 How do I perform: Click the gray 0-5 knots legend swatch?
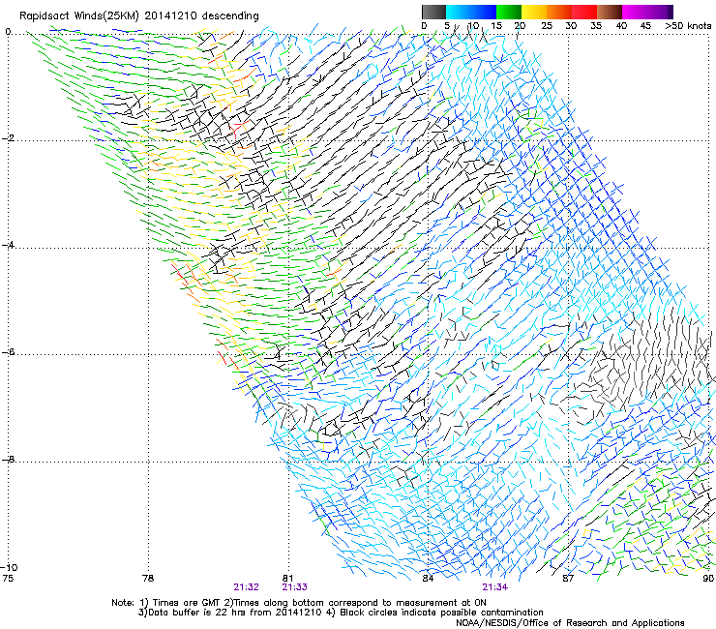(433, 12)
